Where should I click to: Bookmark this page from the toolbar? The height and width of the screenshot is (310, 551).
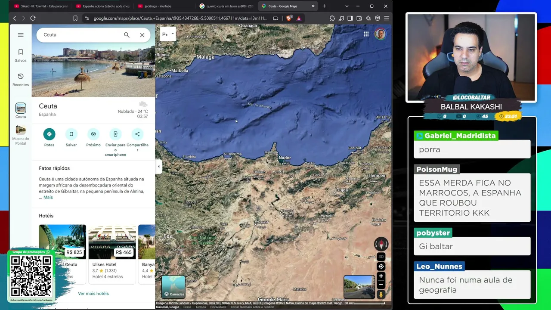(x=75, y=18)
